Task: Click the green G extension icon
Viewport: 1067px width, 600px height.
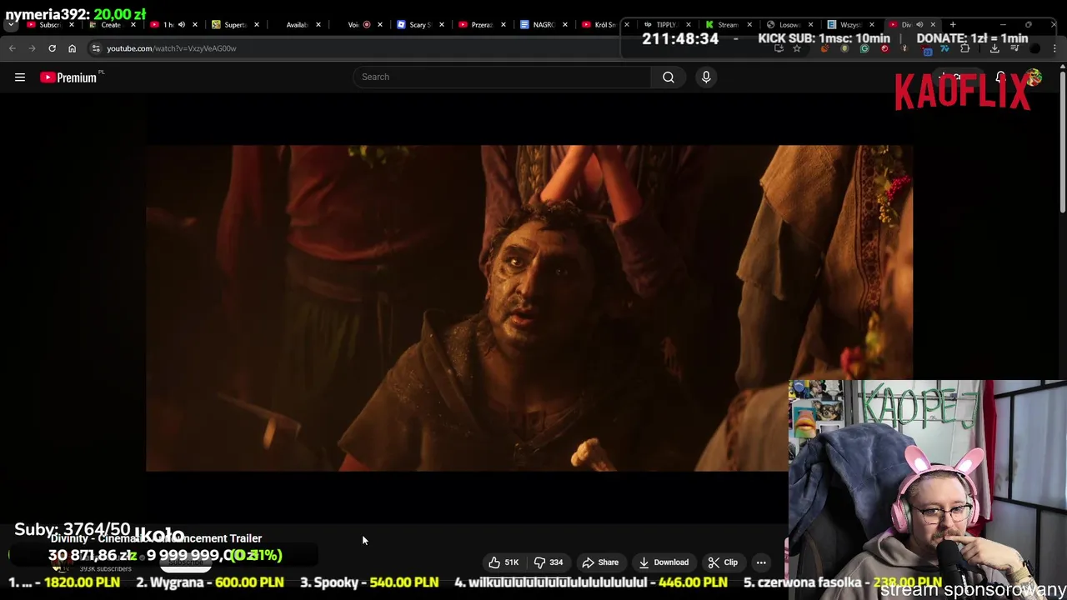Action: tap(864, 48)
